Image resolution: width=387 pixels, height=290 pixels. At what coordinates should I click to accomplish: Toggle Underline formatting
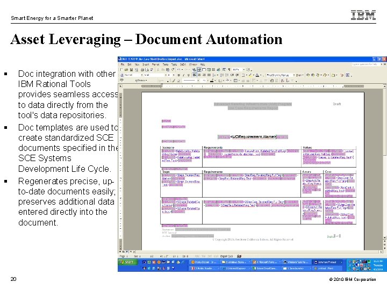[x=188, y=75]
